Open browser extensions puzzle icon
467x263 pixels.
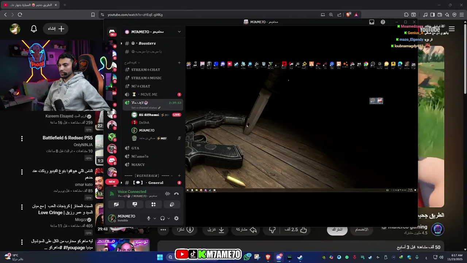[x=406, y=15]
